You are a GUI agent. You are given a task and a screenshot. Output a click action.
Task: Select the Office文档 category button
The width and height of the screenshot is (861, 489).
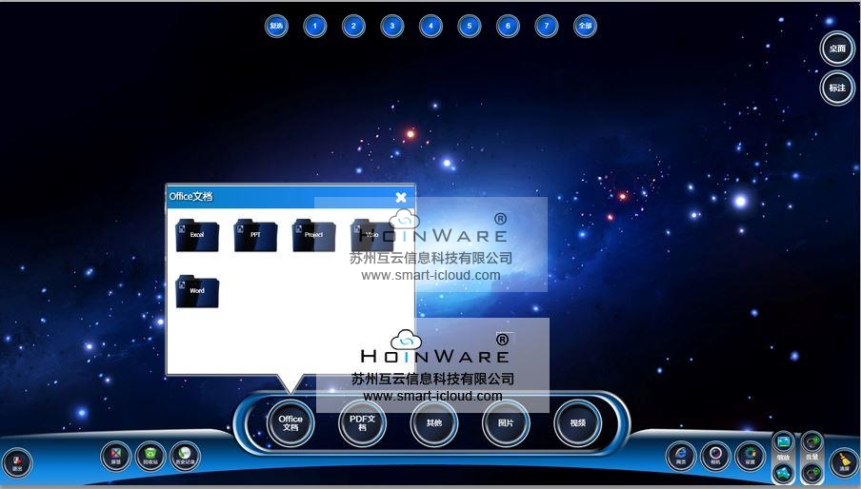point(290,422)
